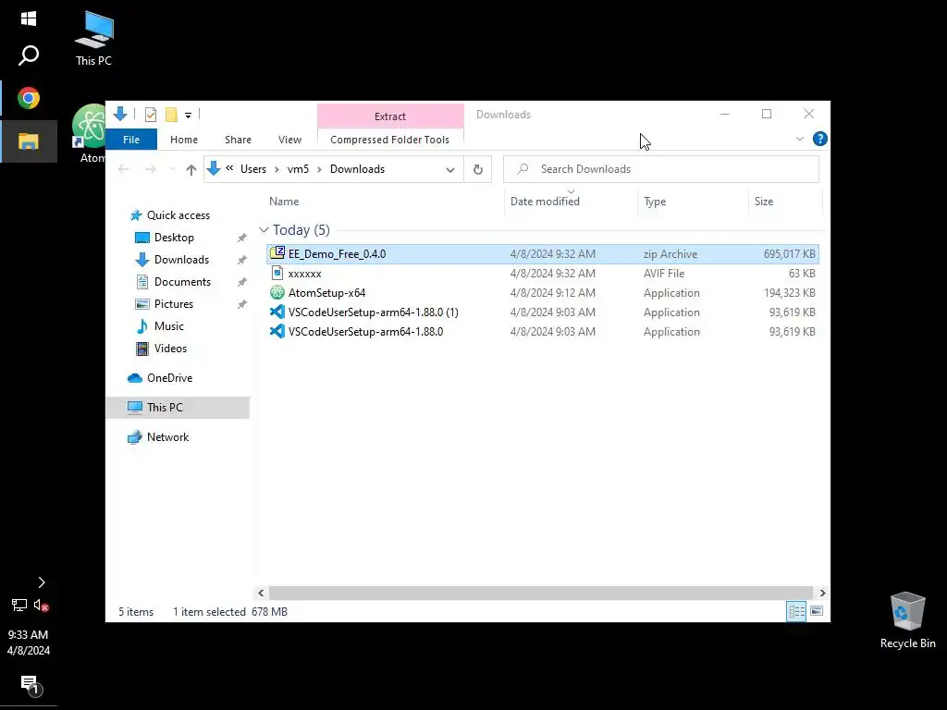Image resolution: width=947 pixels, height=710 pixels.
Task: Select the Atom desktop shortcut
Action: click(x=90, y=134)
